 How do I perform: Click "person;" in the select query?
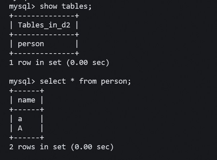click(x=116, y=81)
